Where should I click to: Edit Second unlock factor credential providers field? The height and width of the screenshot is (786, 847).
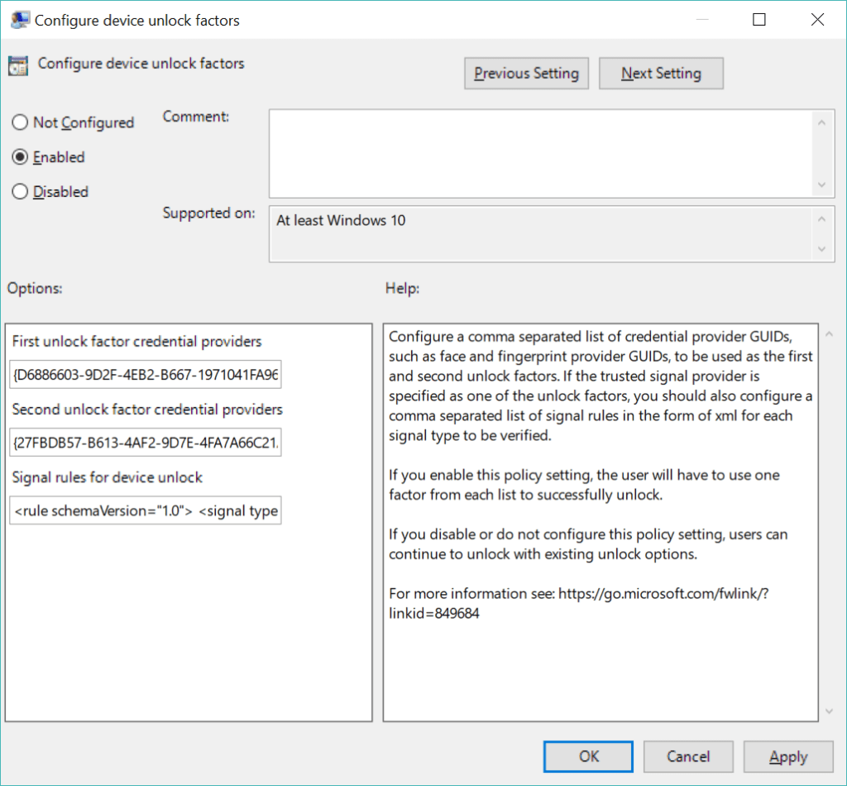[x=146, y=443]
